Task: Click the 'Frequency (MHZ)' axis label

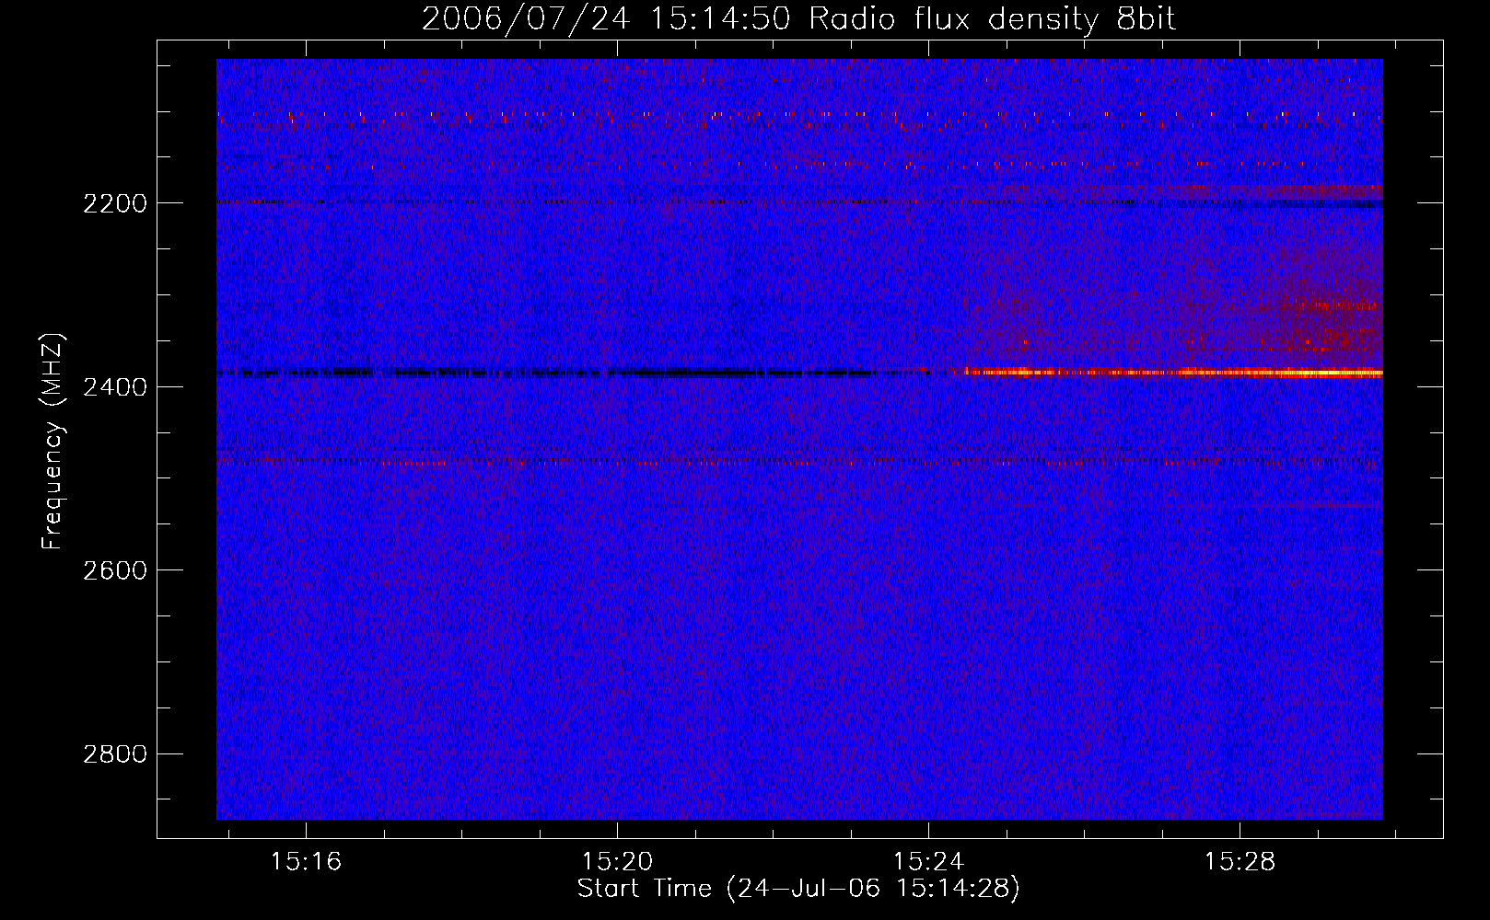Action: pos(52,442)
